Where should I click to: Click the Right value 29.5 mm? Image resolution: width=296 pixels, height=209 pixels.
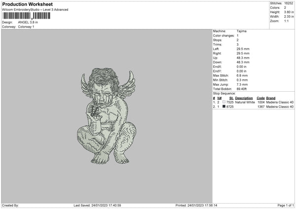pos(243,53)
